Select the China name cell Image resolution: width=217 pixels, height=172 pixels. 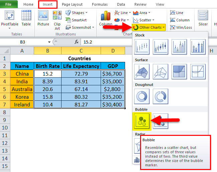(22, 74)
